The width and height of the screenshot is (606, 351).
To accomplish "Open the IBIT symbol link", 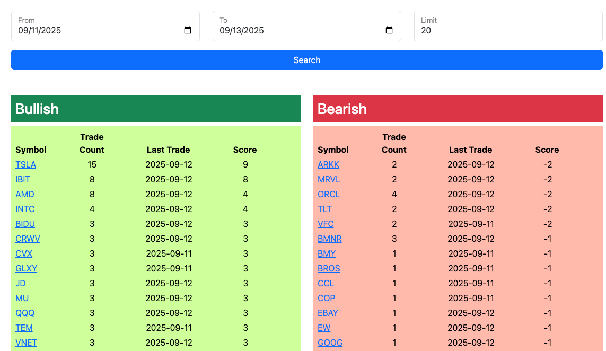I will (x=23, y=179).
